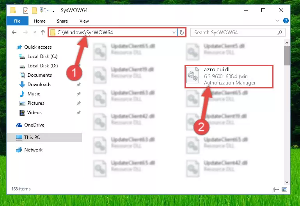Select OneDrive in navigation pane
The width and height of the screenshot is (300, 206).
(34, 125)
